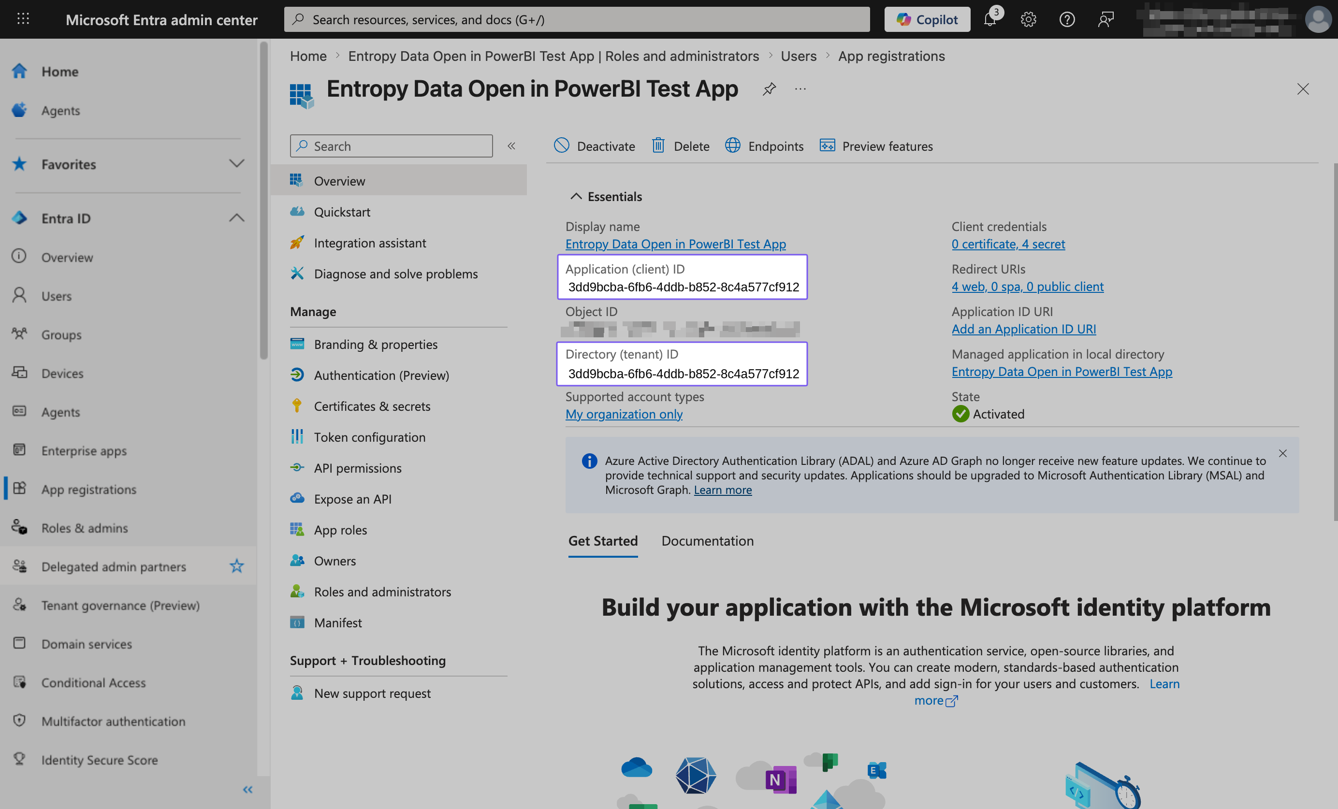Dismiss the ADAL information banner
The image size is (1338, 809).
coord(1282,453)
